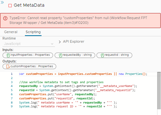Open the General tab
Screen dimensions: 161x115
click(x=11, y=32)
